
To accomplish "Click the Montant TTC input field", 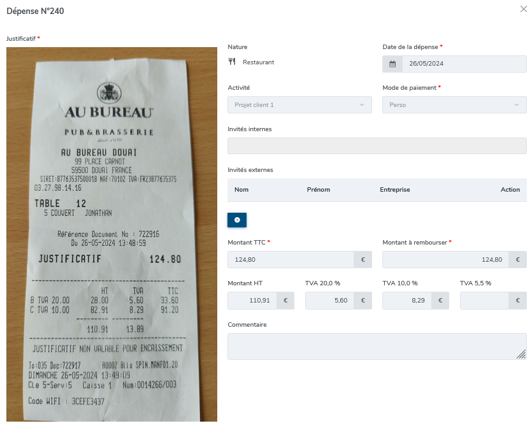I will click(291, 260).
